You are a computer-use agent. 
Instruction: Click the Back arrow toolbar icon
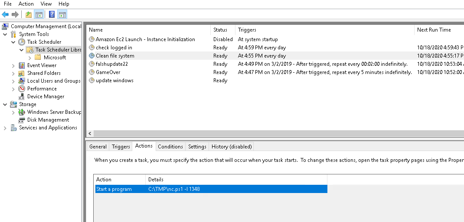coord(6,15)
